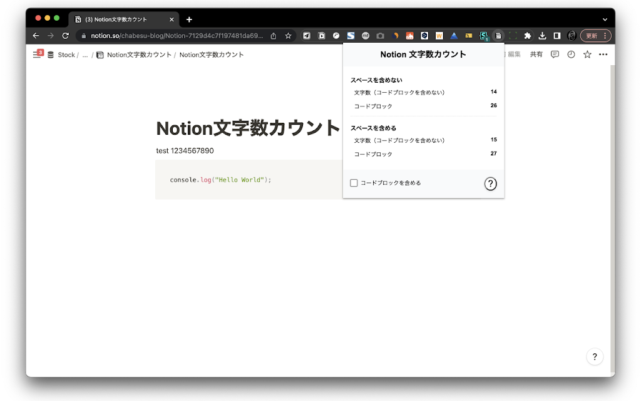Click the address bar URL
This screenshot has width=641, height=401.
click(x=177, y=36)
